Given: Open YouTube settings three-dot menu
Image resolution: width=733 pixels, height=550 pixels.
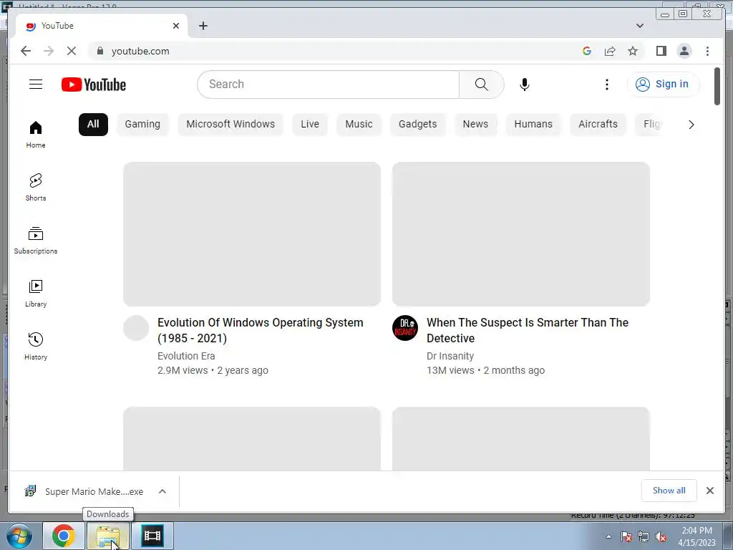Looking at the screenshot, I should coord(607,85).
